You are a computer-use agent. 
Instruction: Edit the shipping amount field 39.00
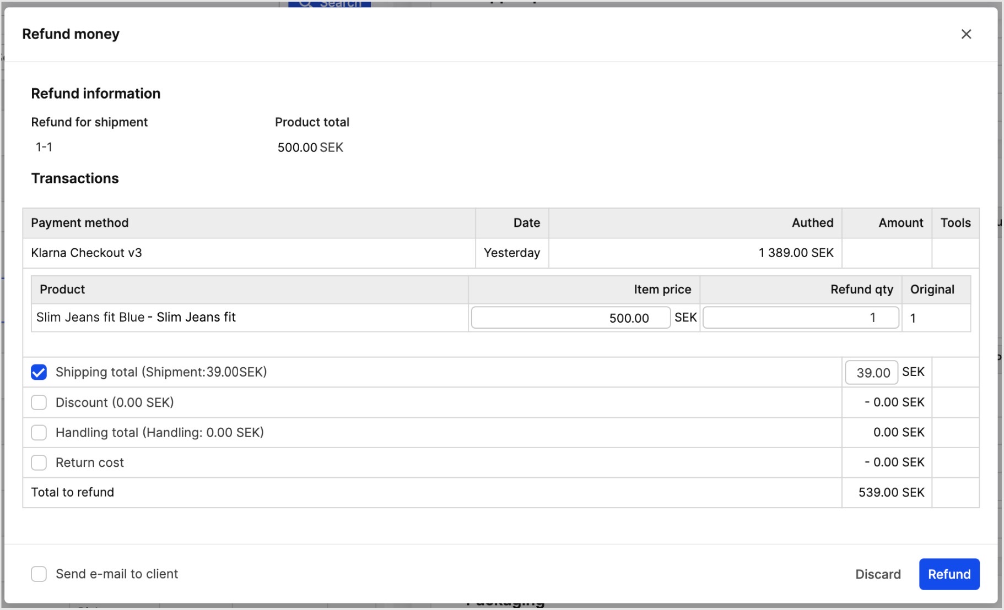click(871, 373)
